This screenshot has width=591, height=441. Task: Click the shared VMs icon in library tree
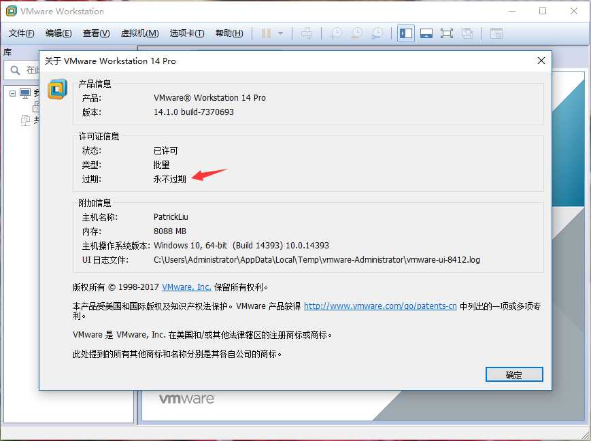(26, 120)
